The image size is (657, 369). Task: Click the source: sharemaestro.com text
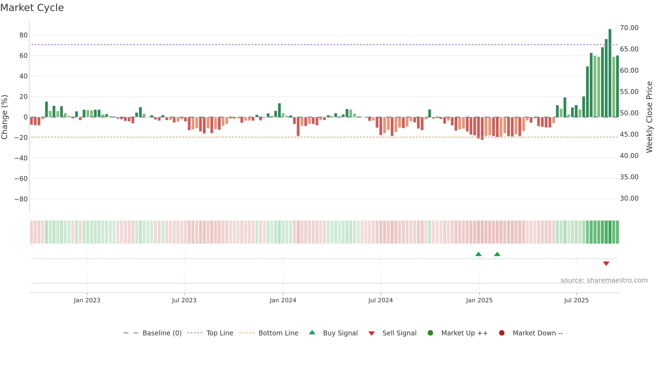(604, 280)
